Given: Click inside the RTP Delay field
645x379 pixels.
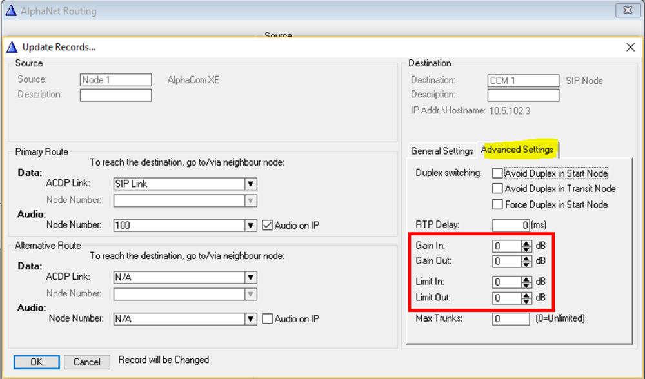Looking at the screenshot, I should pos(510,225).
